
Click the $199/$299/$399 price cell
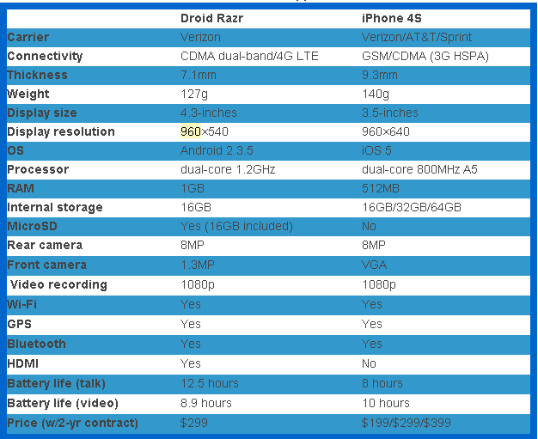(x=407, y=423)
